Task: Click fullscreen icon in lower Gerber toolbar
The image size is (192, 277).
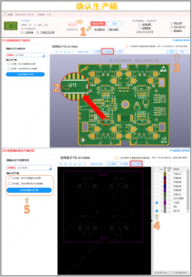Action: [84, 164]
